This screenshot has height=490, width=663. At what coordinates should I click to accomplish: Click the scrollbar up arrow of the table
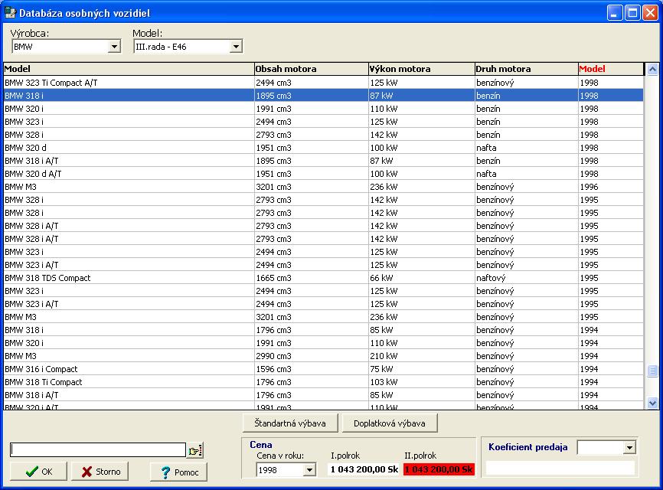click(x=652, y=69)
